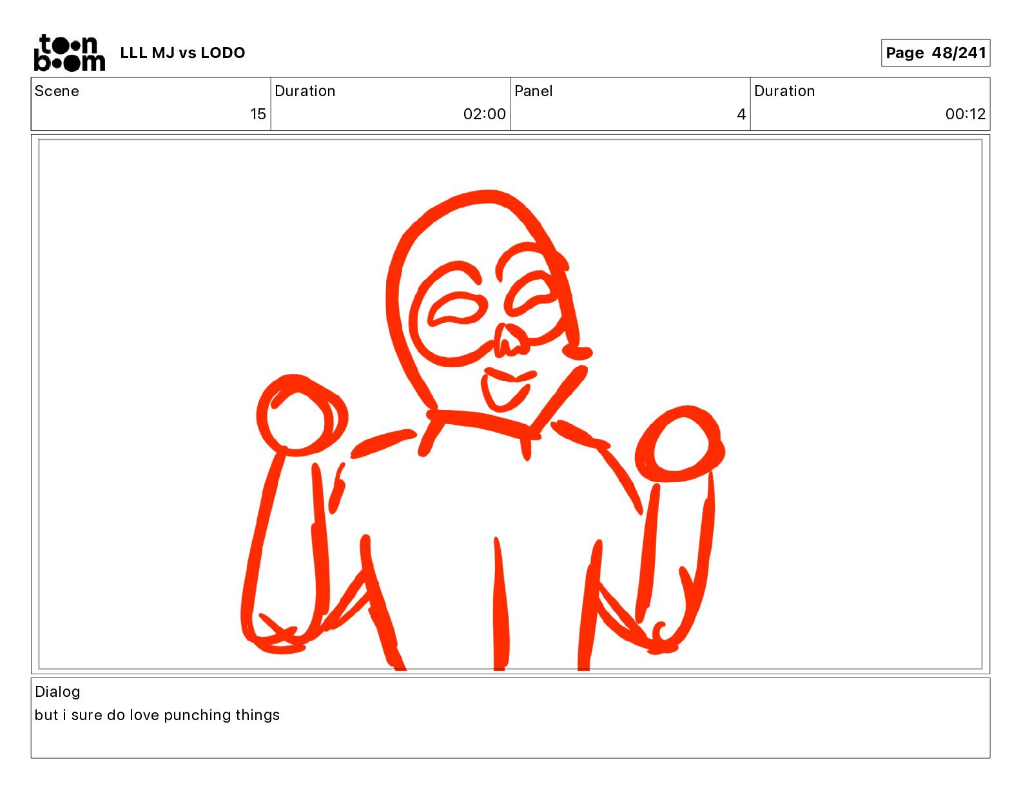Select the title 'LLL MJ vs LODO'

(x=182, y=53)
